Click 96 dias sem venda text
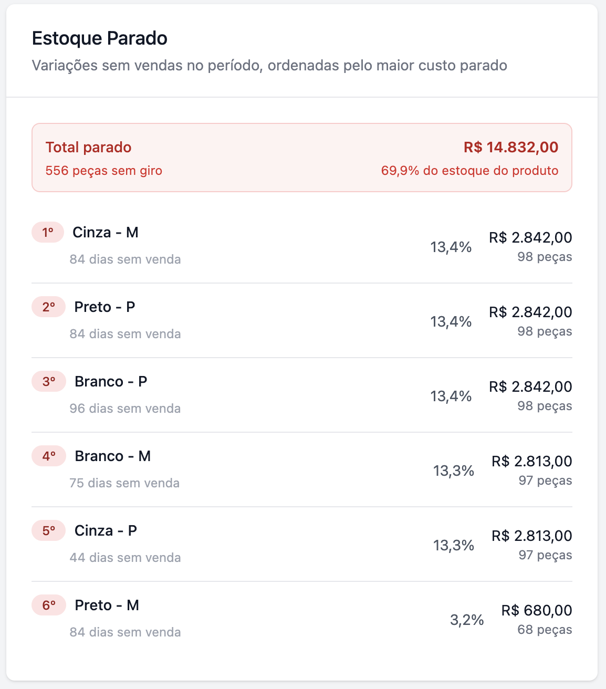Viewport: 606px width, 689px height. 125,409
